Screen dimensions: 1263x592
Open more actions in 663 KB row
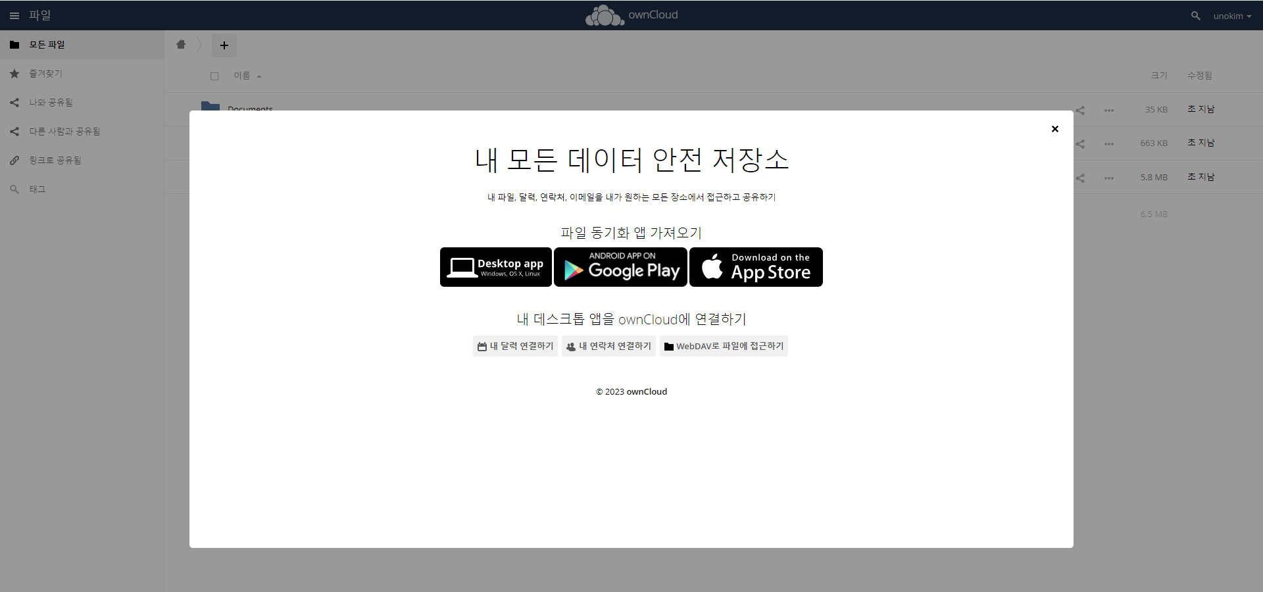pos(1109,143)
